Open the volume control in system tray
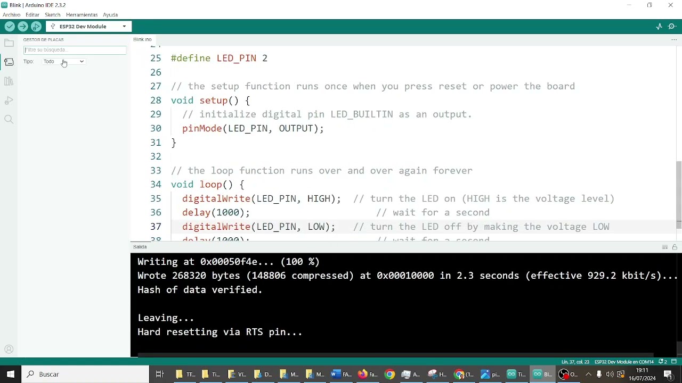 coord(610,374)
